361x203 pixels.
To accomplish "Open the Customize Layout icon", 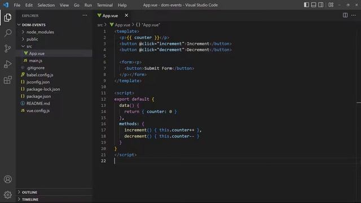I will tap(331, 5).
